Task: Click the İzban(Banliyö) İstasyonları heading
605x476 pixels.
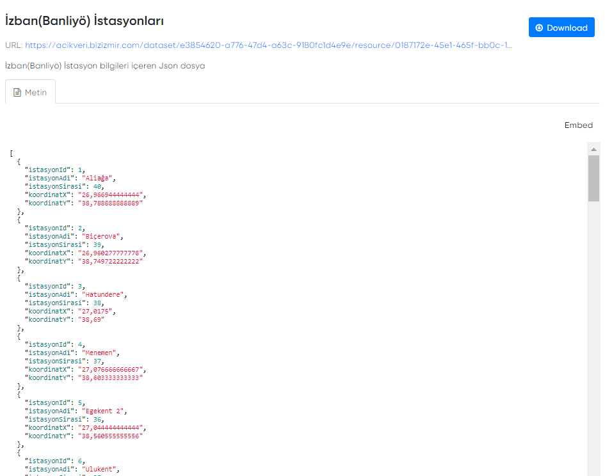Action: tap(85, 21)
